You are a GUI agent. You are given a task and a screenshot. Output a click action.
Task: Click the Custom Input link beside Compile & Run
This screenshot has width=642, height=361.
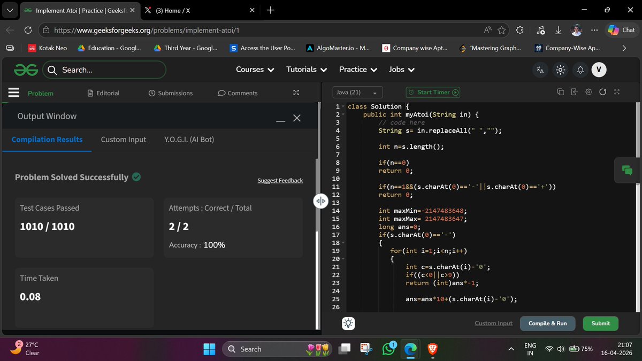click(493, 324)
